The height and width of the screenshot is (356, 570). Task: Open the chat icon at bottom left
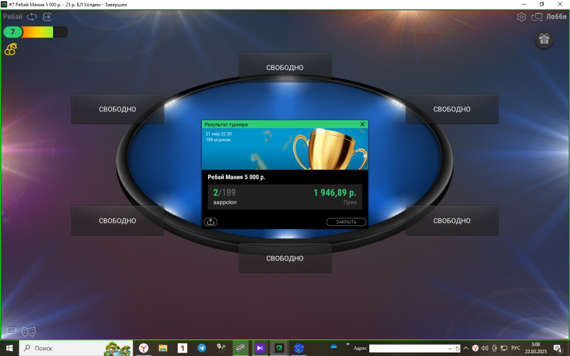tap(11, 331)
